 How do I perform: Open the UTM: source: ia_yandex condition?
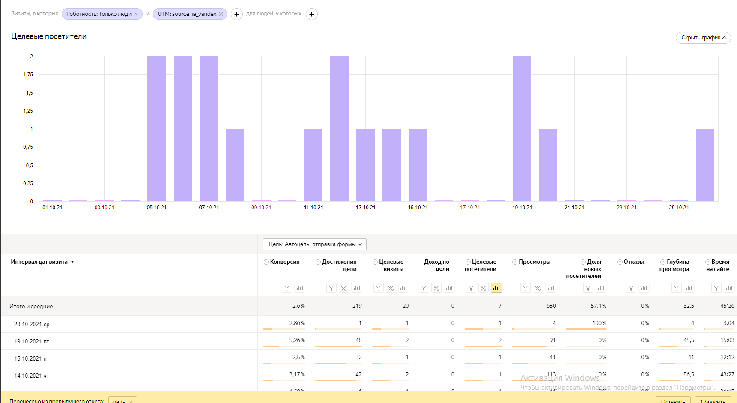[187, 14]
